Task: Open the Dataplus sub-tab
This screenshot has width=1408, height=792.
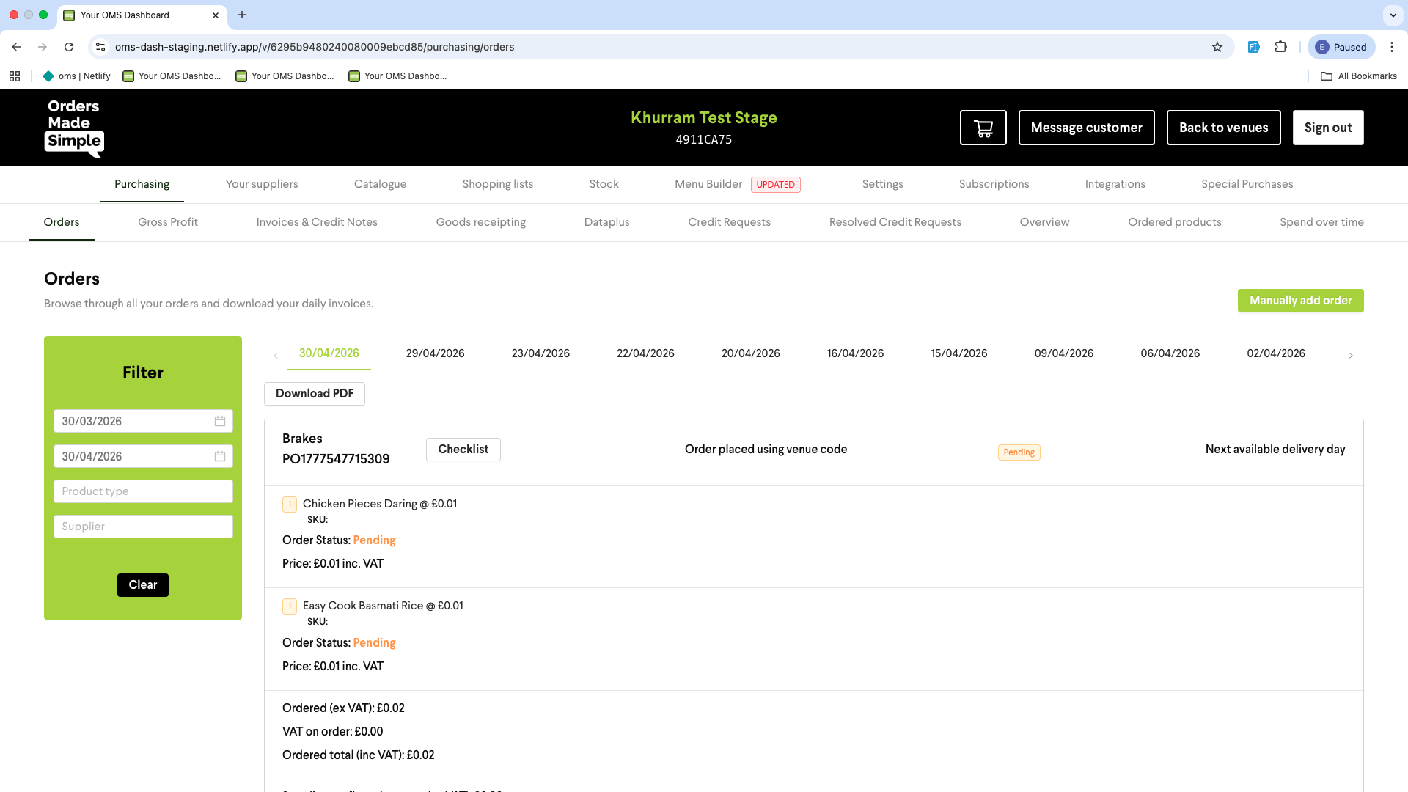Action: (x=606, y=222)
